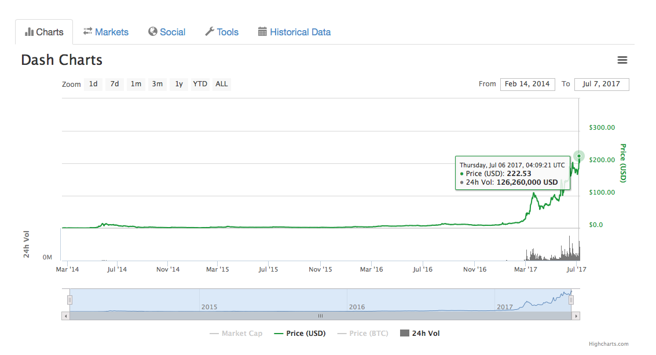Click the From date field Feb 14, 2014
This screenshot has width=656, height=355.
pyautogui.click(x=527, y=84)
